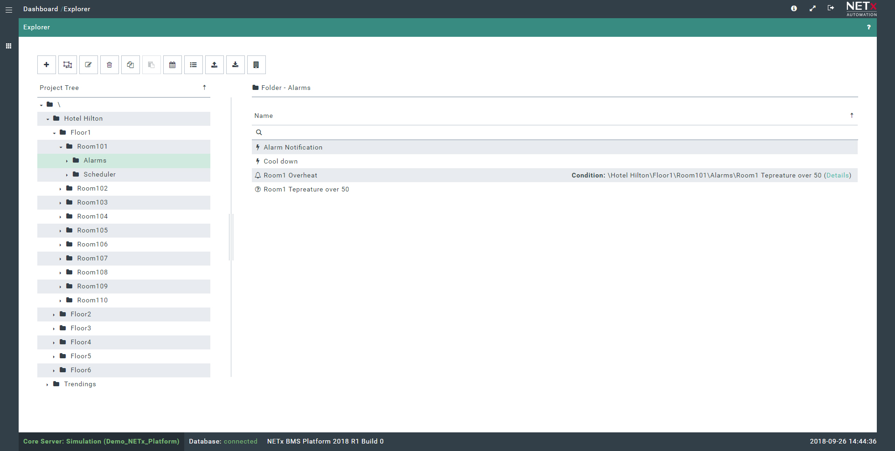Screen dimensions: 895x451
Task: Open the apps grid icon in sidebar
Action: click(x=8, y=46)
